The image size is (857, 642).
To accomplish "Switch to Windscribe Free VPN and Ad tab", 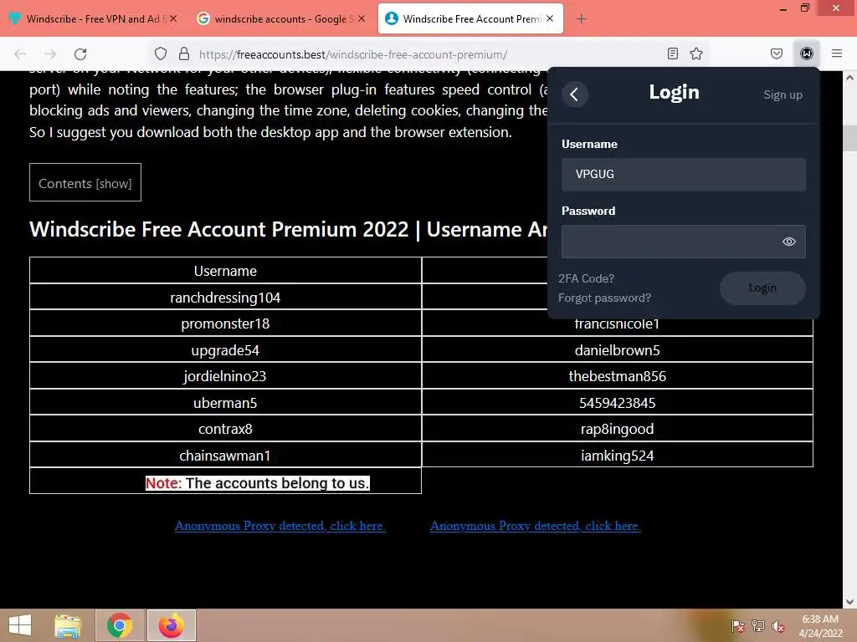I will (x=94, y=19).
